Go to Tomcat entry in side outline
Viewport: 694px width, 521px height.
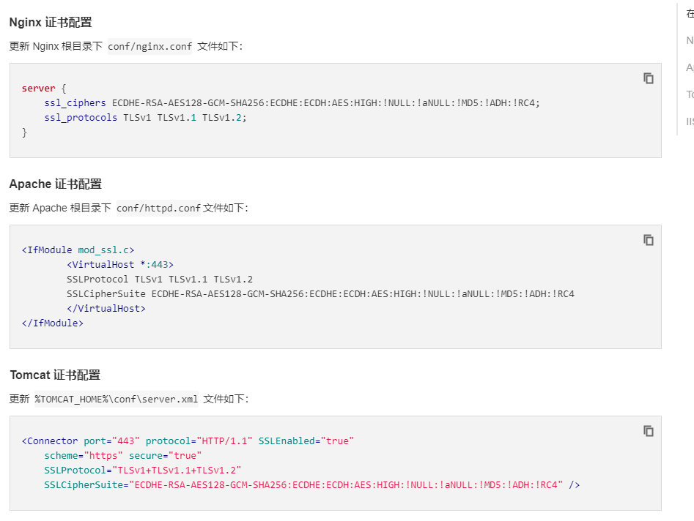690,94
